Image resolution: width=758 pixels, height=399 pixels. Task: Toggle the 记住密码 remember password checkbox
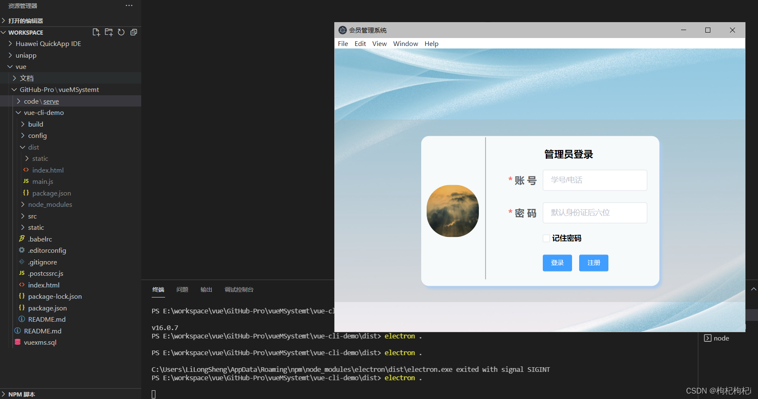coord(546,238)
